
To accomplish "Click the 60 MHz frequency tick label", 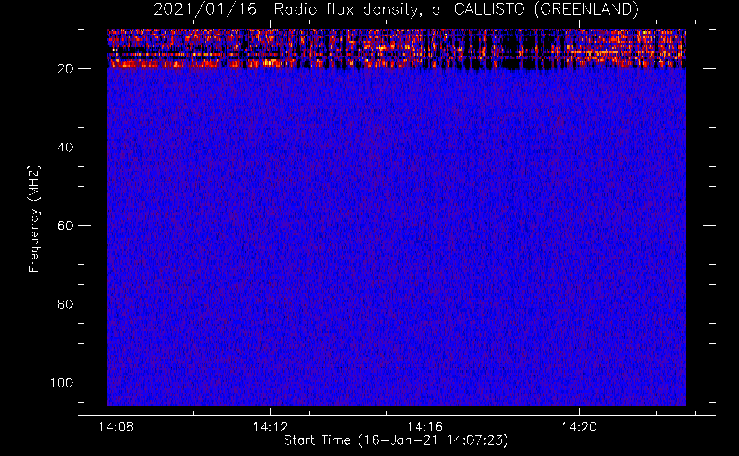I will pos(65,226).
